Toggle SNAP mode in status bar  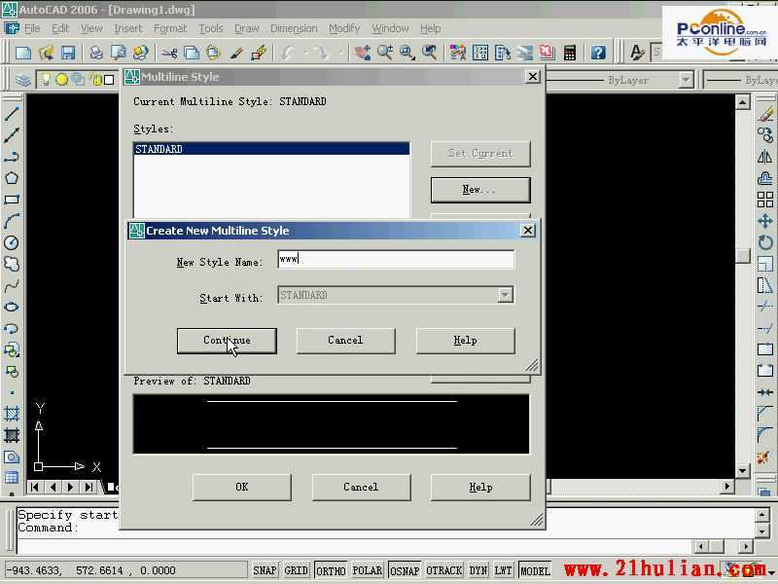point(265,570)
